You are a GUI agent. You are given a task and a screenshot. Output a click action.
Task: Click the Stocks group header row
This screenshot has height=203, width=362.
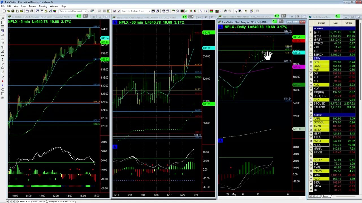pos(333,115)
